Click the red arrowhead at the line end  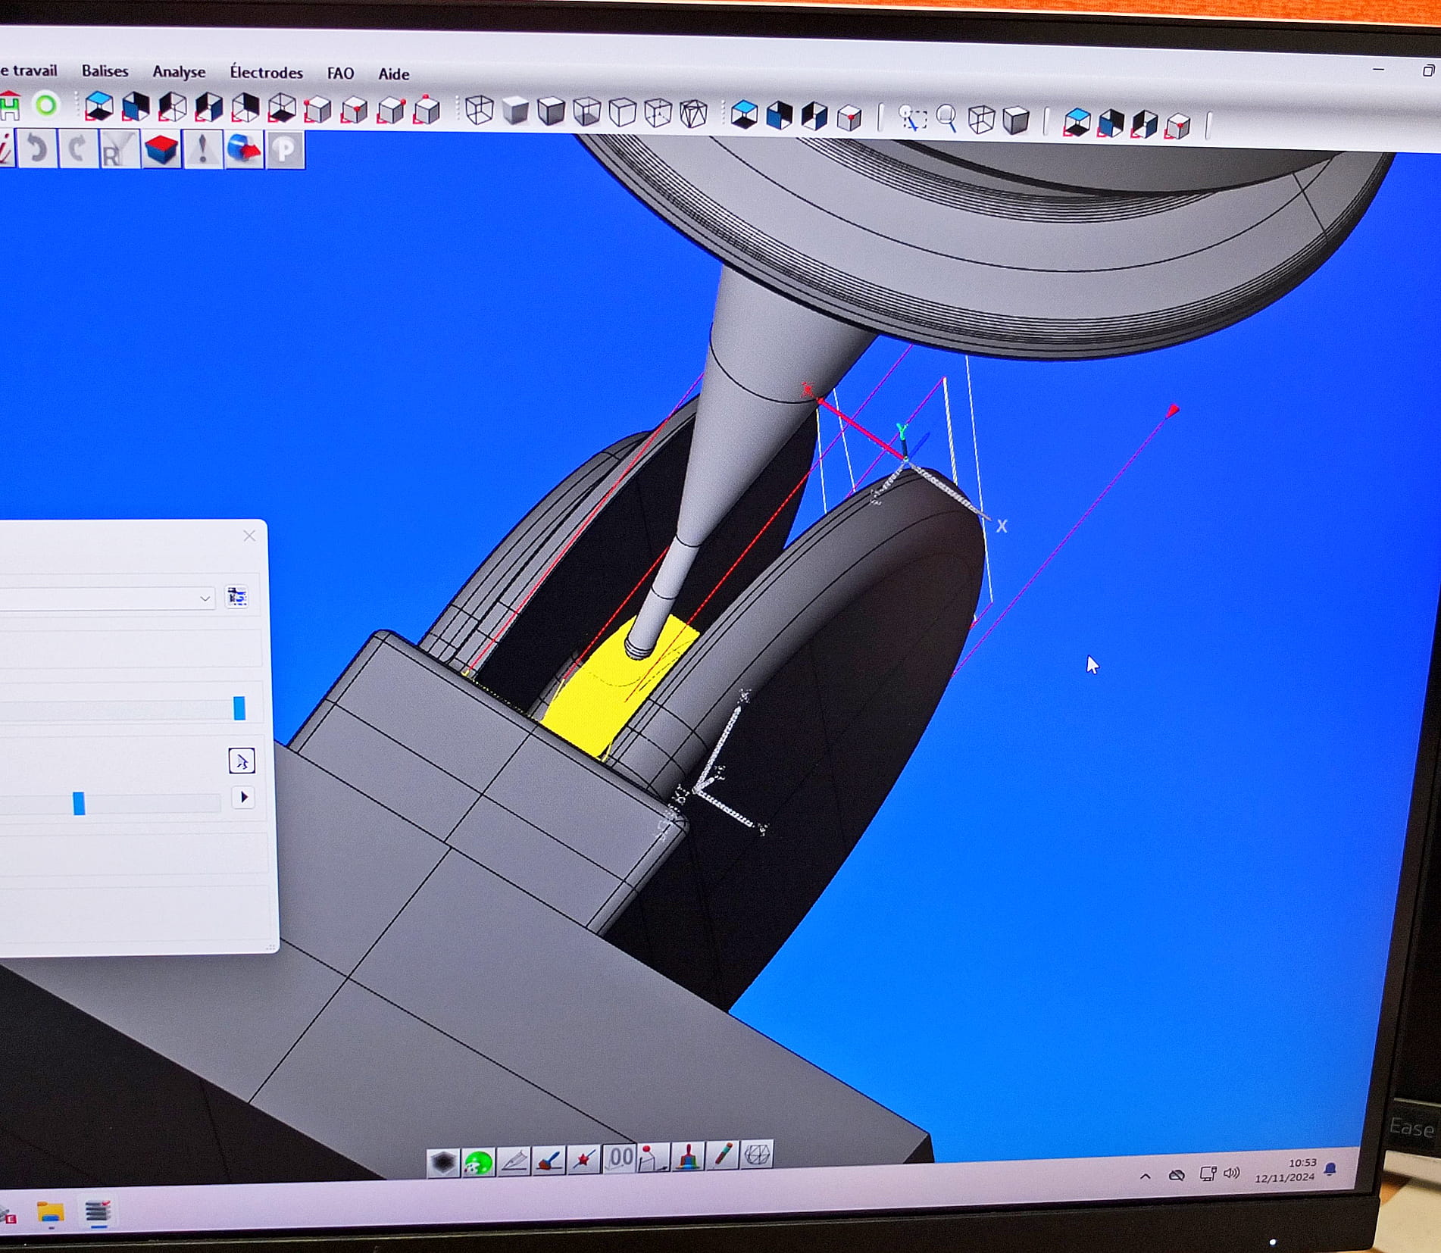[x=1172, y=411]
